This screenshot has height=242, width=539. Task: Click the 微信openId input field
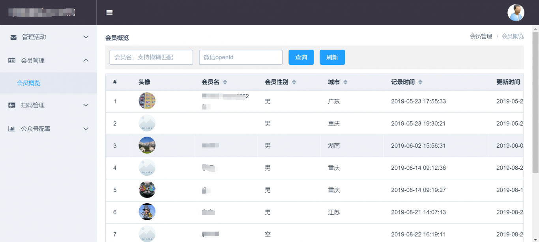[x=241, y=57]
